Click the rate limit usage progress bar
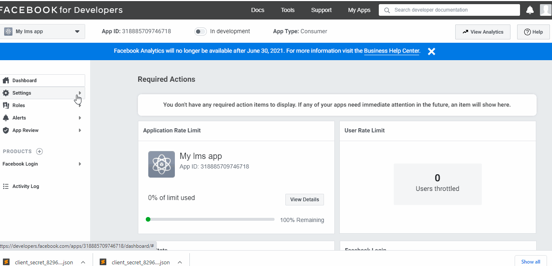This screenshot has height=266, width=552. click(210, 219)
